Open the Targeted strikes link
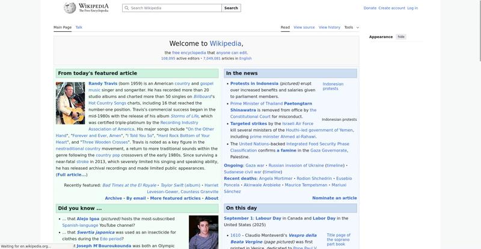481x249 pixels. (248, 123)
